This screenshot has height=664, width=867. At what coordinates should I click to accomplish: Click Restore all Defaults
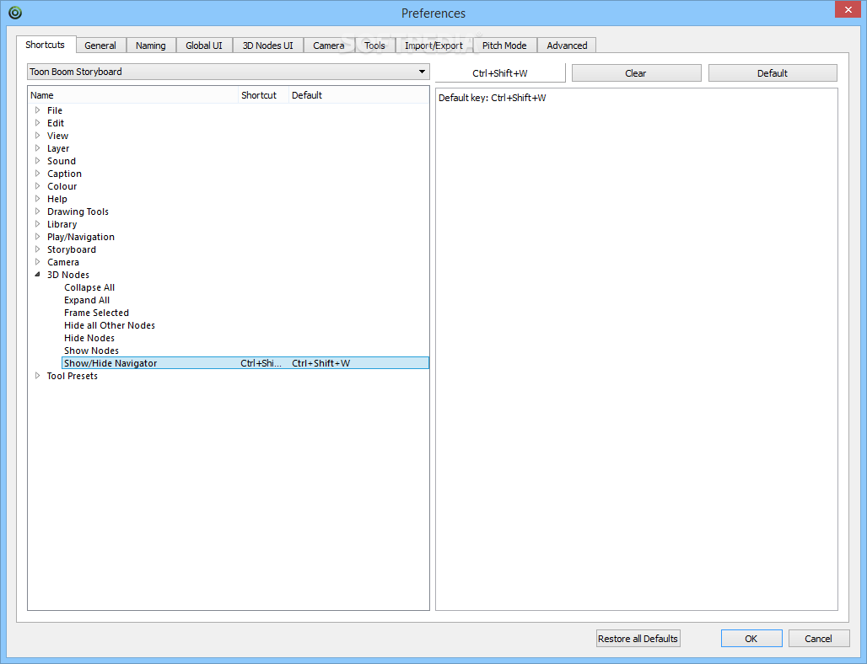pos(638,639)
